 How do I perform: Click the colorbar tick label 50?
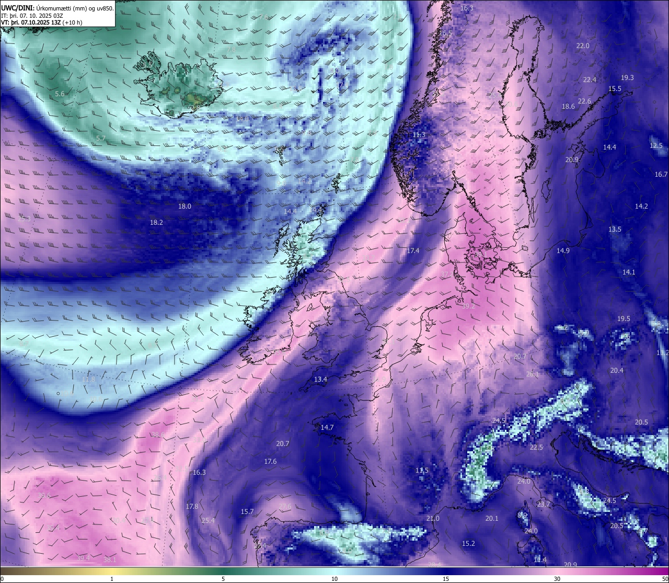tap(664, 579)
